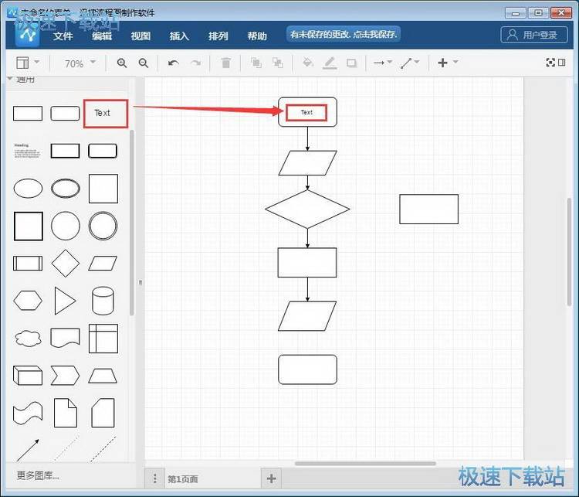Select the hexagon shape in palette

(x=28, y=300)
